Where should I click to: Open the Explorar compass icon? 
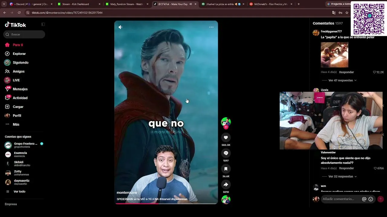tap(7, 54)
